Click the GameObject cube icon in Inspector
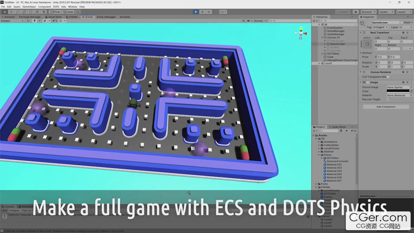Viewport: 414px width, 233px height. click(x=362, y=23)
